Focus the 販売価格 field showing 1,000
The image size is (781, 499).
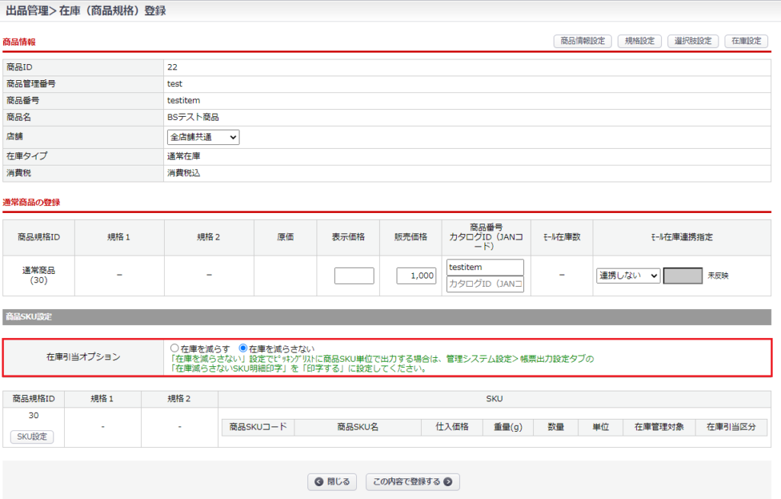coord(416,275)
